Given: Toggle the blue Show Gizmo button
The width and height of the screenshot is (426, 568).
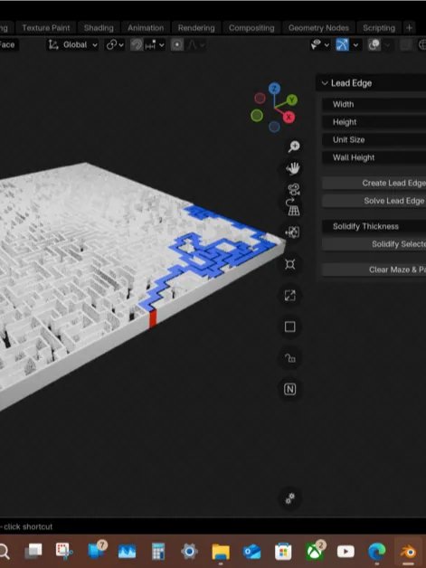Looking at the screenshot, I should point(342,45).
